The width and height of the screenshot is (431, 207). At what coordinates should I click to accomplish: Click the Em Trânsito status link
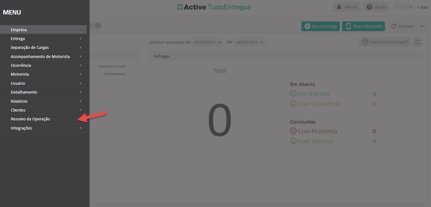coord(313,94)
